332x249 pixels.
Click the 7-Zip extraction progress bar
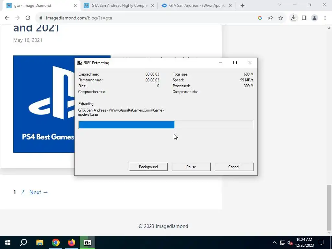pyautogui.click(x=166, y=125)
